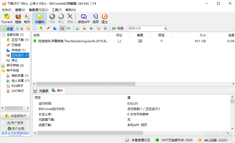Click 登录后可获得更快的 link
The image size is (235, 143).
pos(15,133)
